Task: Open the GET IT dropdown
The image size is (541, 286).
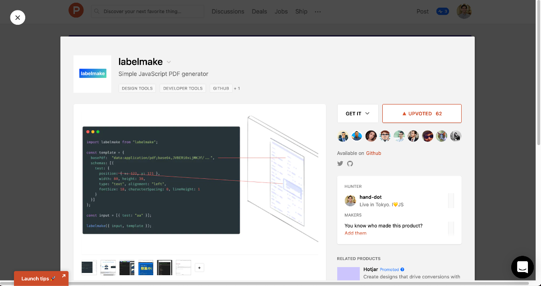Action: coord(358,113)
